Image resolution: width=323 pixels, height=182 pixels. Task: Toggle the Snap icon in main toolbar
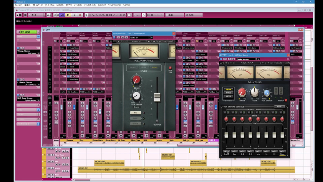[x=148, y=15]
